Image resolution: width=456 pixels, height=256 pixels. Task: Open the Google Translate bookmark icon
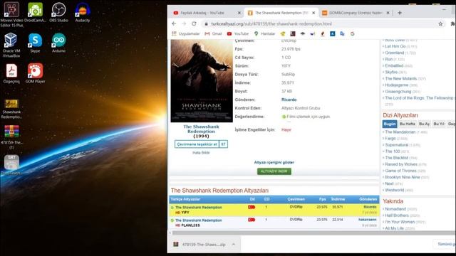342,33
